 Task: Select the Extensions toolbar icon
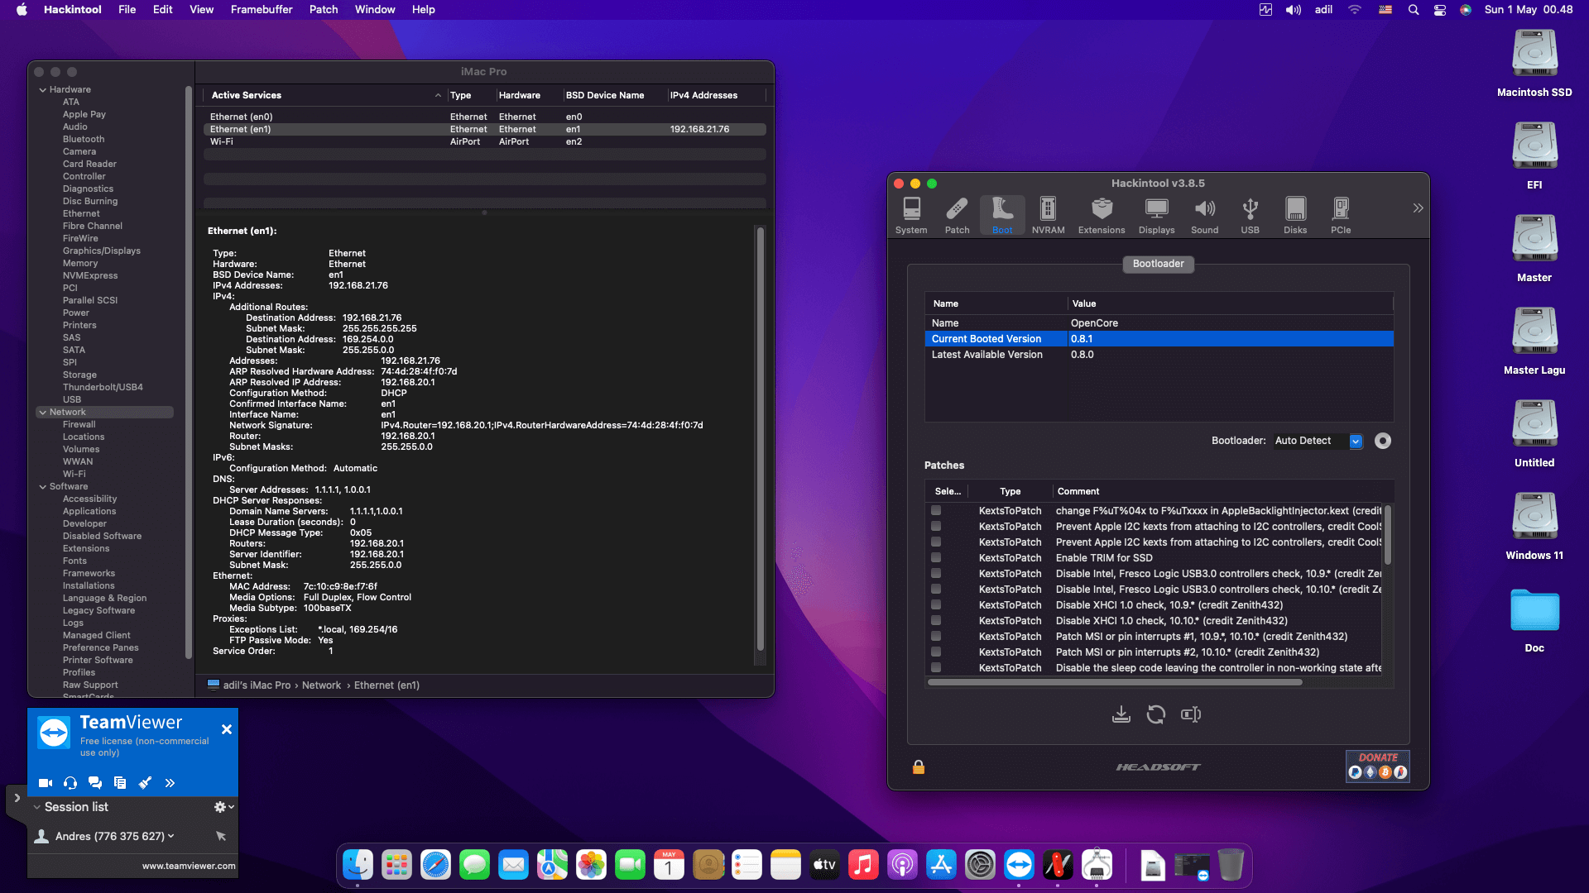(x=1102, y=216)
